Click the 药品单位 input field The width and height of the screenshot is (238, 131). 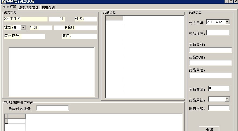(210, 76)
